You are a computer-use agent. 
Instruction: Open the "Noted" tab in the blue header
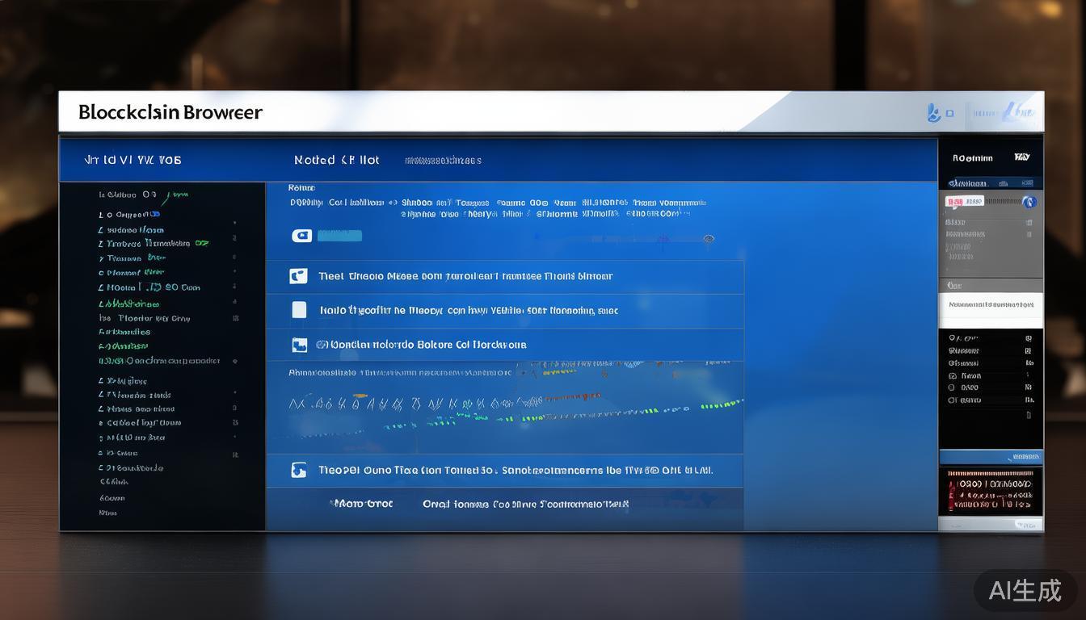point(336,160)
